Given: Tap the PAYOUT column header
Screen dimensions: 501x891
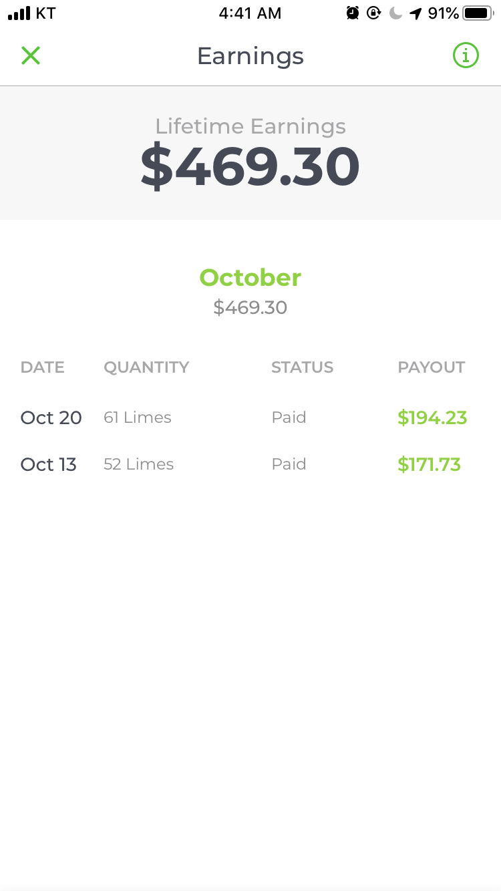Looking at the screenshot, I should pyautogui.click(x=432, y=367).
